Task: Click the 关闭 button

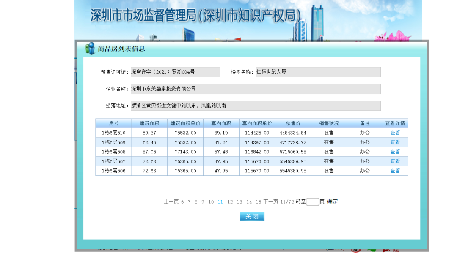Action: click(x=252, y=216)
